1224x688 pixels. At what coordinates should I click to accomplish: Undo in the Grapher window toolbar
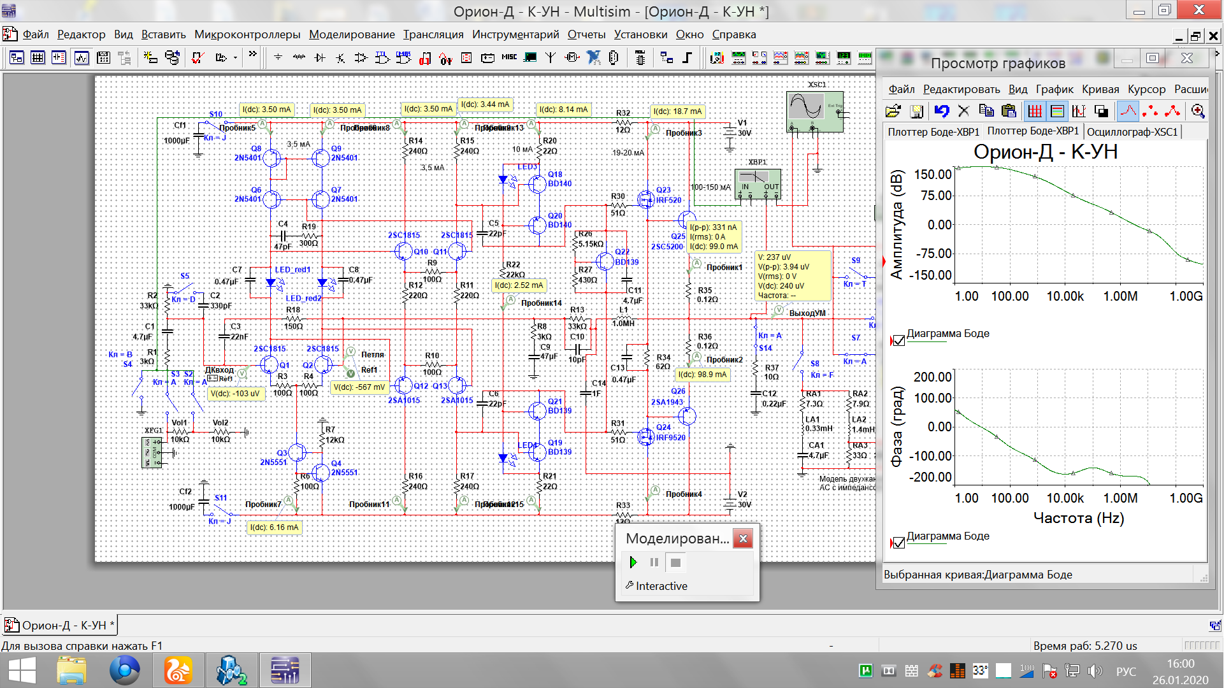tap(941, 111)
